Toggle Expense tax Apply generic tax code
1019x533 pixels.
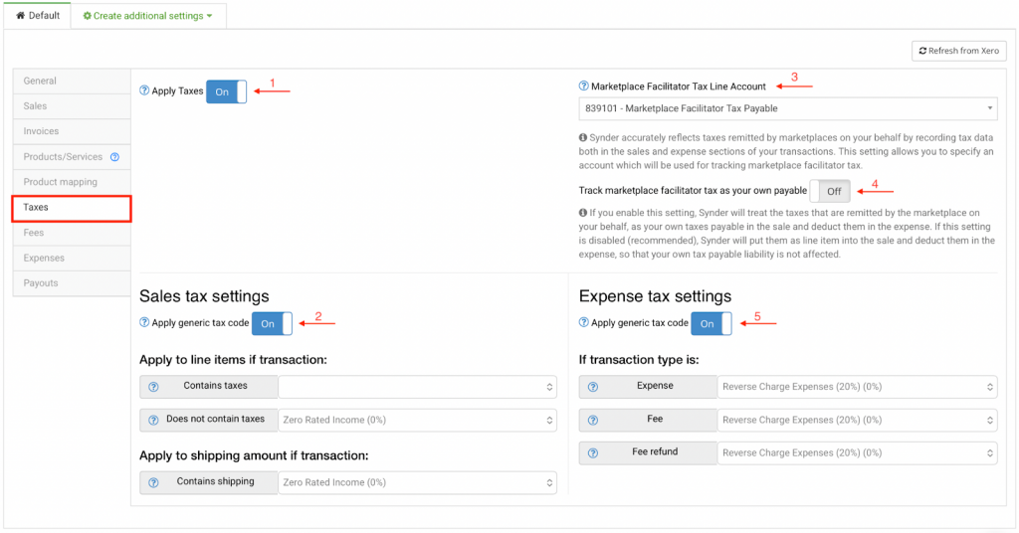[711, 323]
